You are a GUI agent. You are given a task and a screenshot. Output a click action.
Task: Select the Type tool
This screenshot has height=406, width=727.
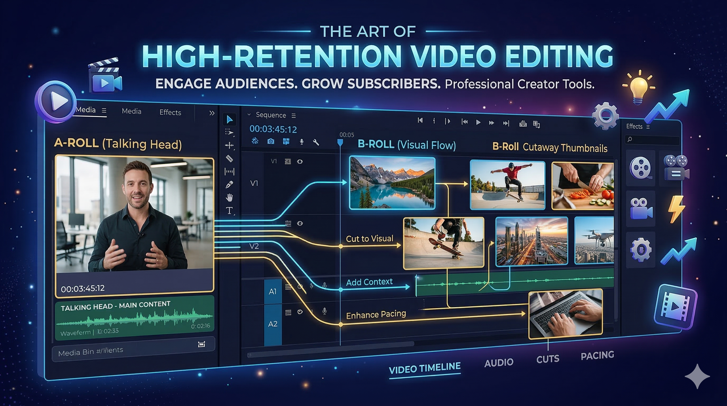coord(229,210)
